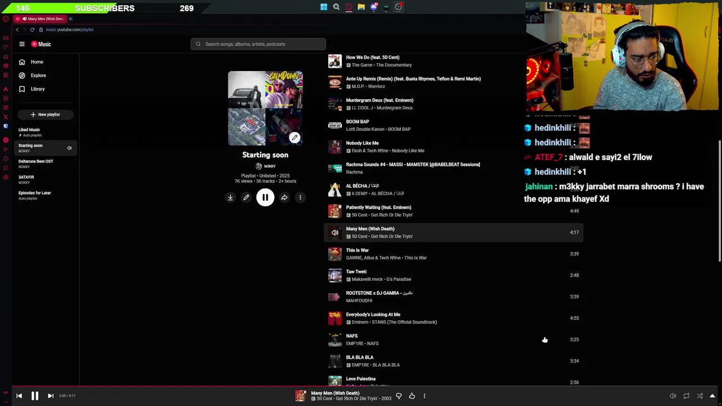Pause the playlist with the large button

(265, 197)
